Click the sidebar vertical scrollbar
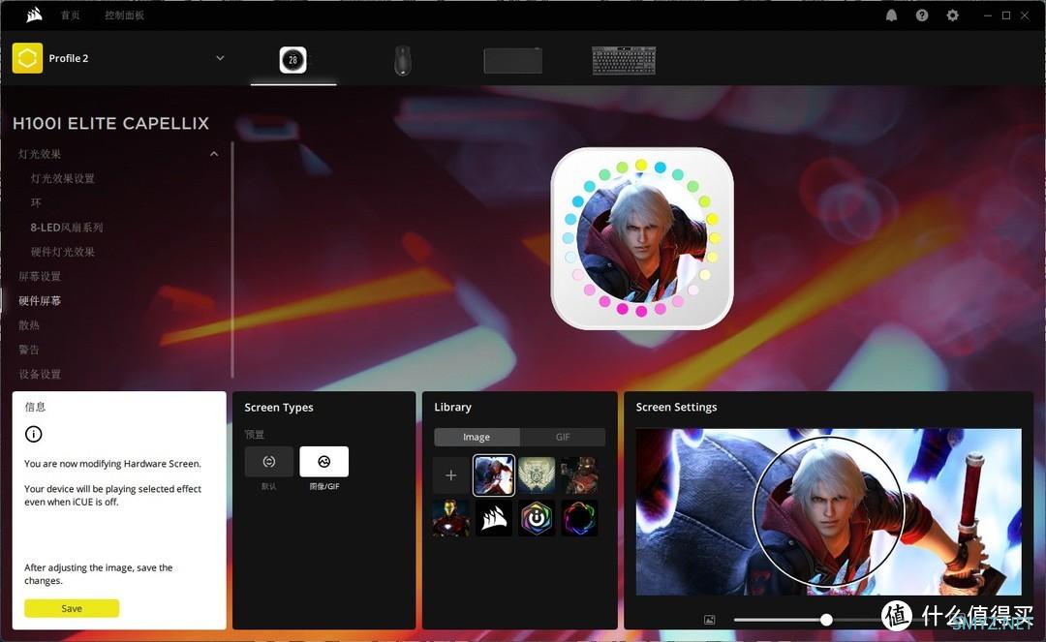Viewport: 1046px width, 642px height. [x=232, y=260]
